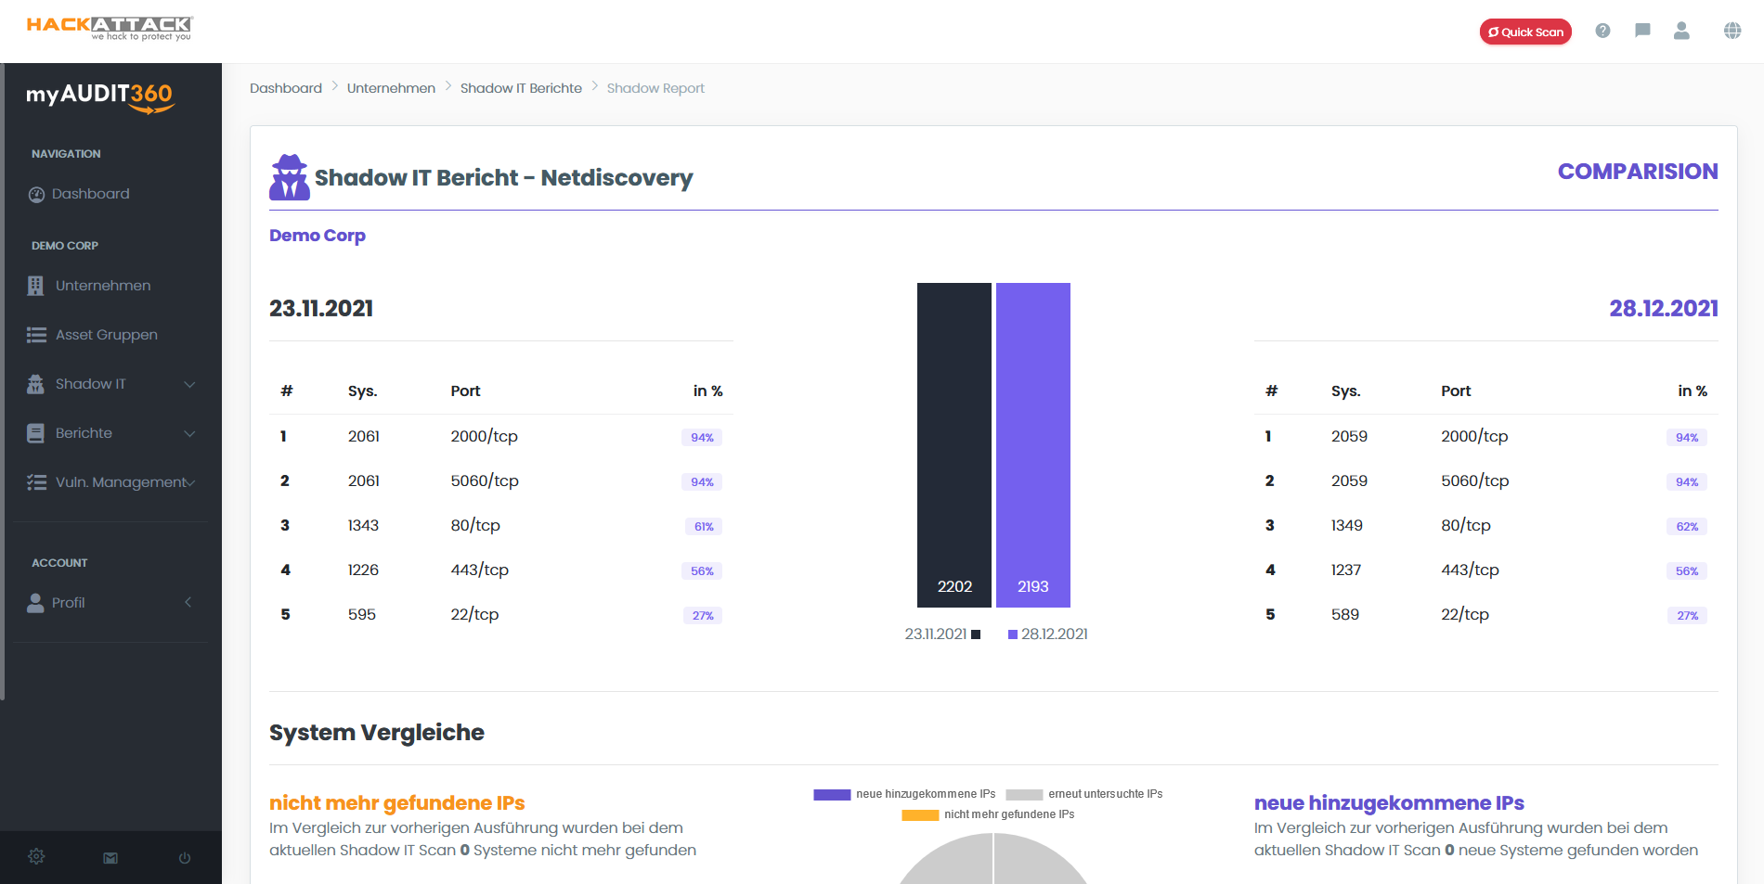Toggle nicht mehr gefundene IPs legend swatch
The image size is (1764, 884).
click(920, 814)
